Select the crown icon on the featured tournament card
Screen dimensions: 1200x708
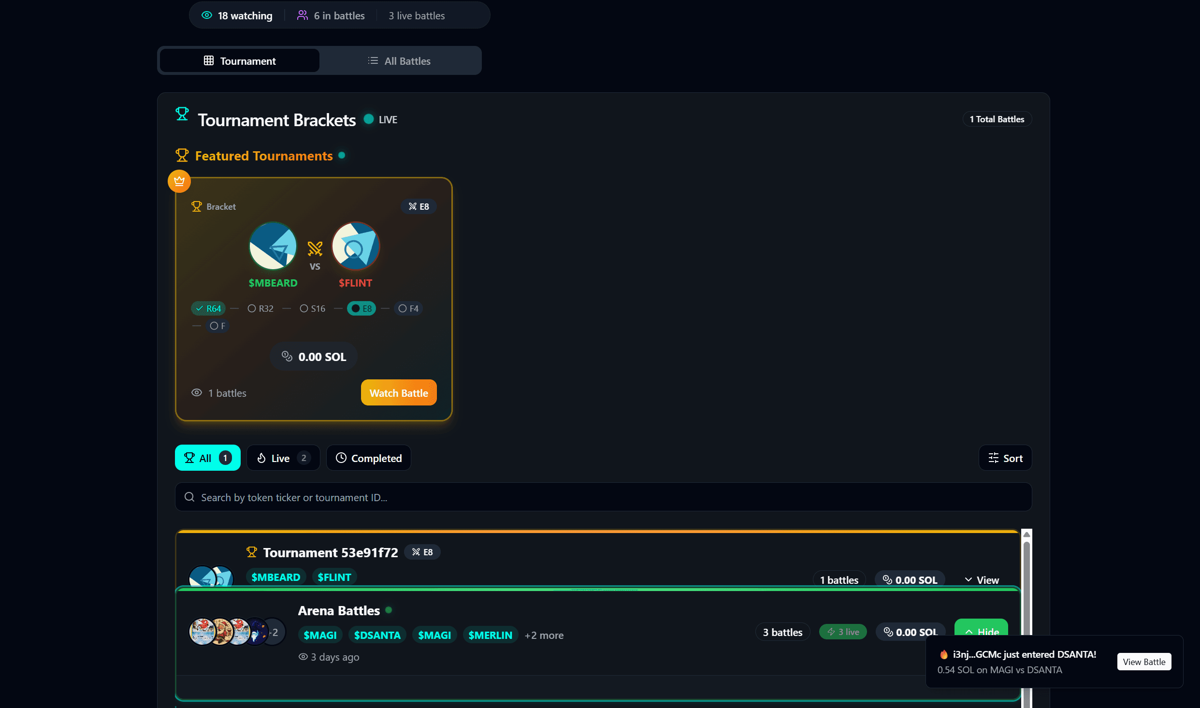[179, 181]
